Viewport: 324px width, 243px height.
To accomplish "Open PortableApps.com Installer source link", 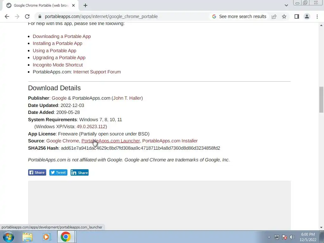I will [x=170, y=141].
